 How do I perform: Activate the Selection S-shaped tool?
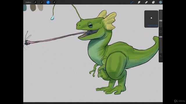pos(48,2)
